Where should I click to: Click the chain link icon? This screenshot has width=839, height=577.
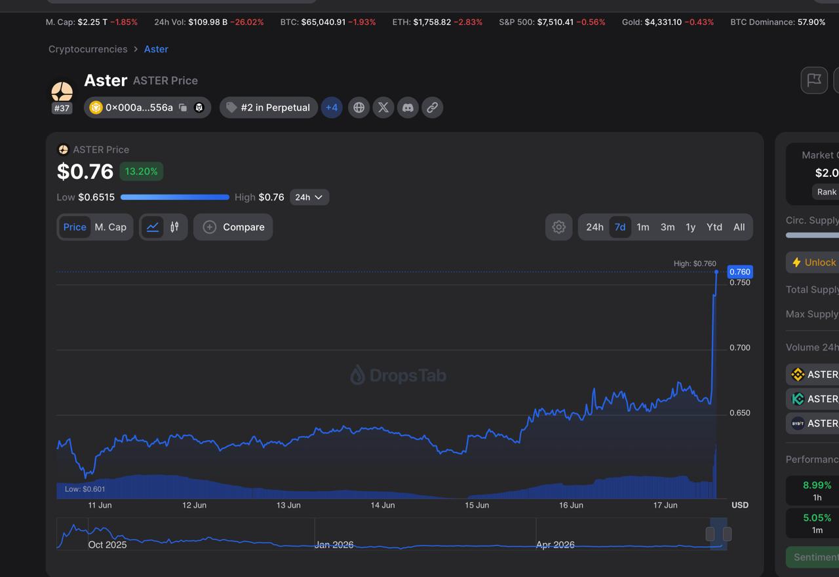point(432,107)
